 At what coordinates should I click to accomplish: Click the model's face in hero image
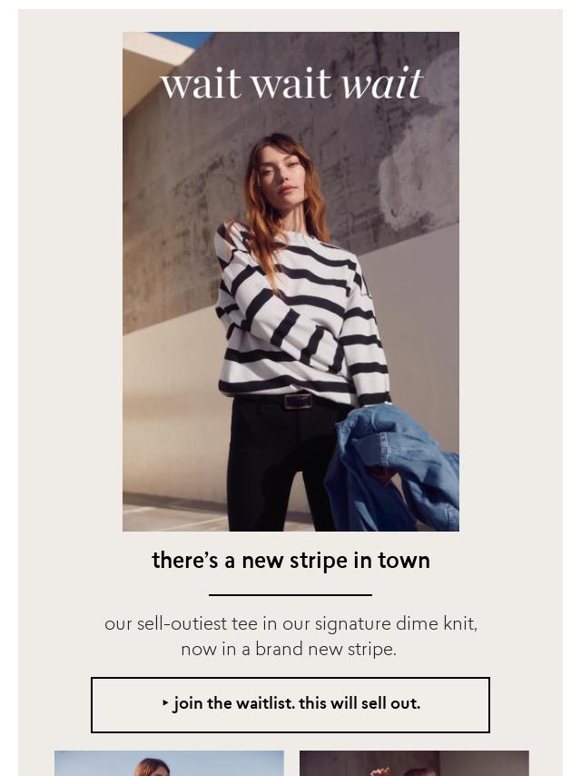click(281, 171)
